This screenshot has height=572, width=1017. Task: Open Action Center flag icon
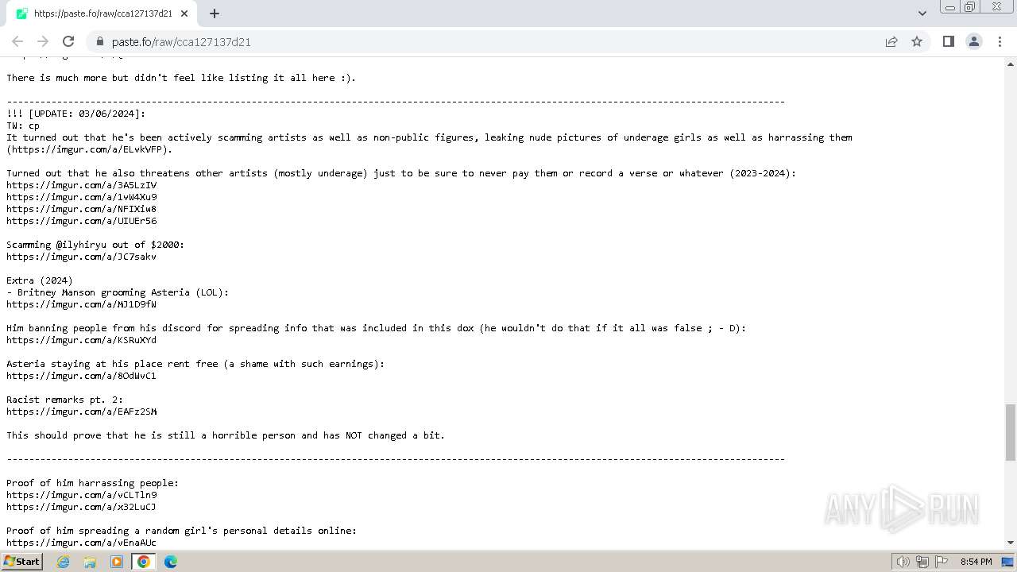coord(942,562)
